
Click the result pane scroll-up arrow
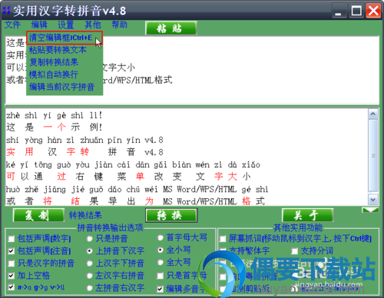(373, 114)
